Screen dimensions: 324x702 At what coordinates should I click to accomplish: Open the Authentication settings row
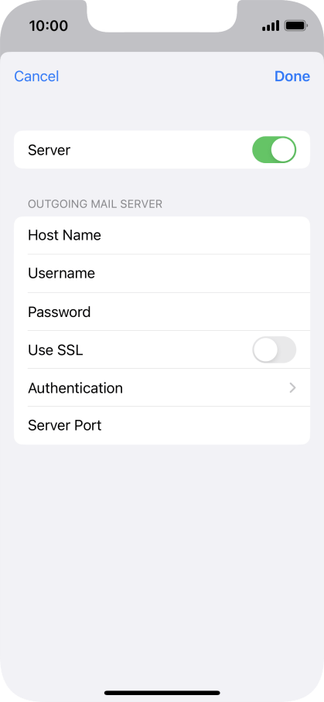162,387
